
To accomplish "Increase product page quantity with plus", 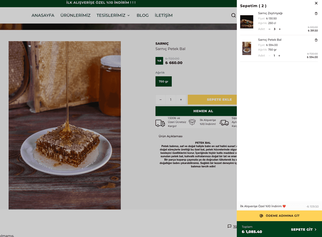I will point(181,100).
